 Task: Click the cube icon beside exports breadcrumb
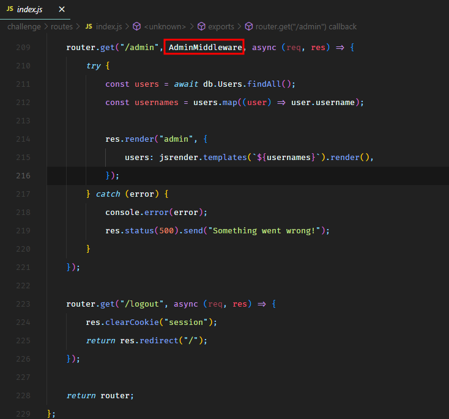pyautogui.click(x=201, y=27)
